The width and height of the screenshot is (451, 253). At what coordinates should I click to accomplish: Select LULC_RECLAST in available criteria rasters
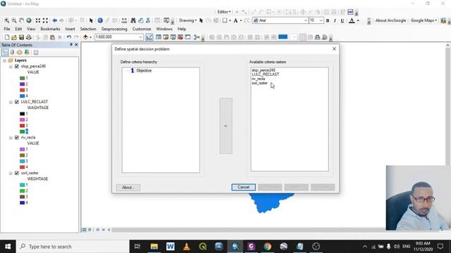click(266, 74)
